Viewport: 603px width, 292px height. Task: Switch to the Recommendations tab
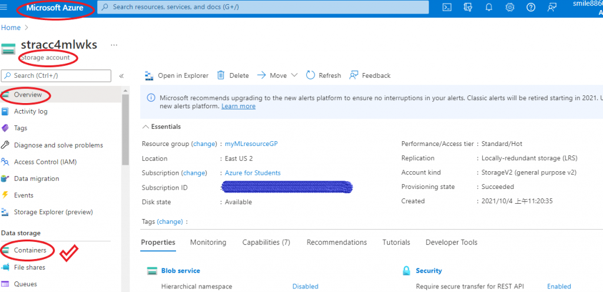tap(336, 243)
